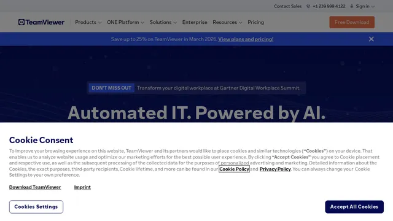Click the user icon next to Sign in
Image resolution: width=393 pixels, height=221 pixels.
point(352,6)
